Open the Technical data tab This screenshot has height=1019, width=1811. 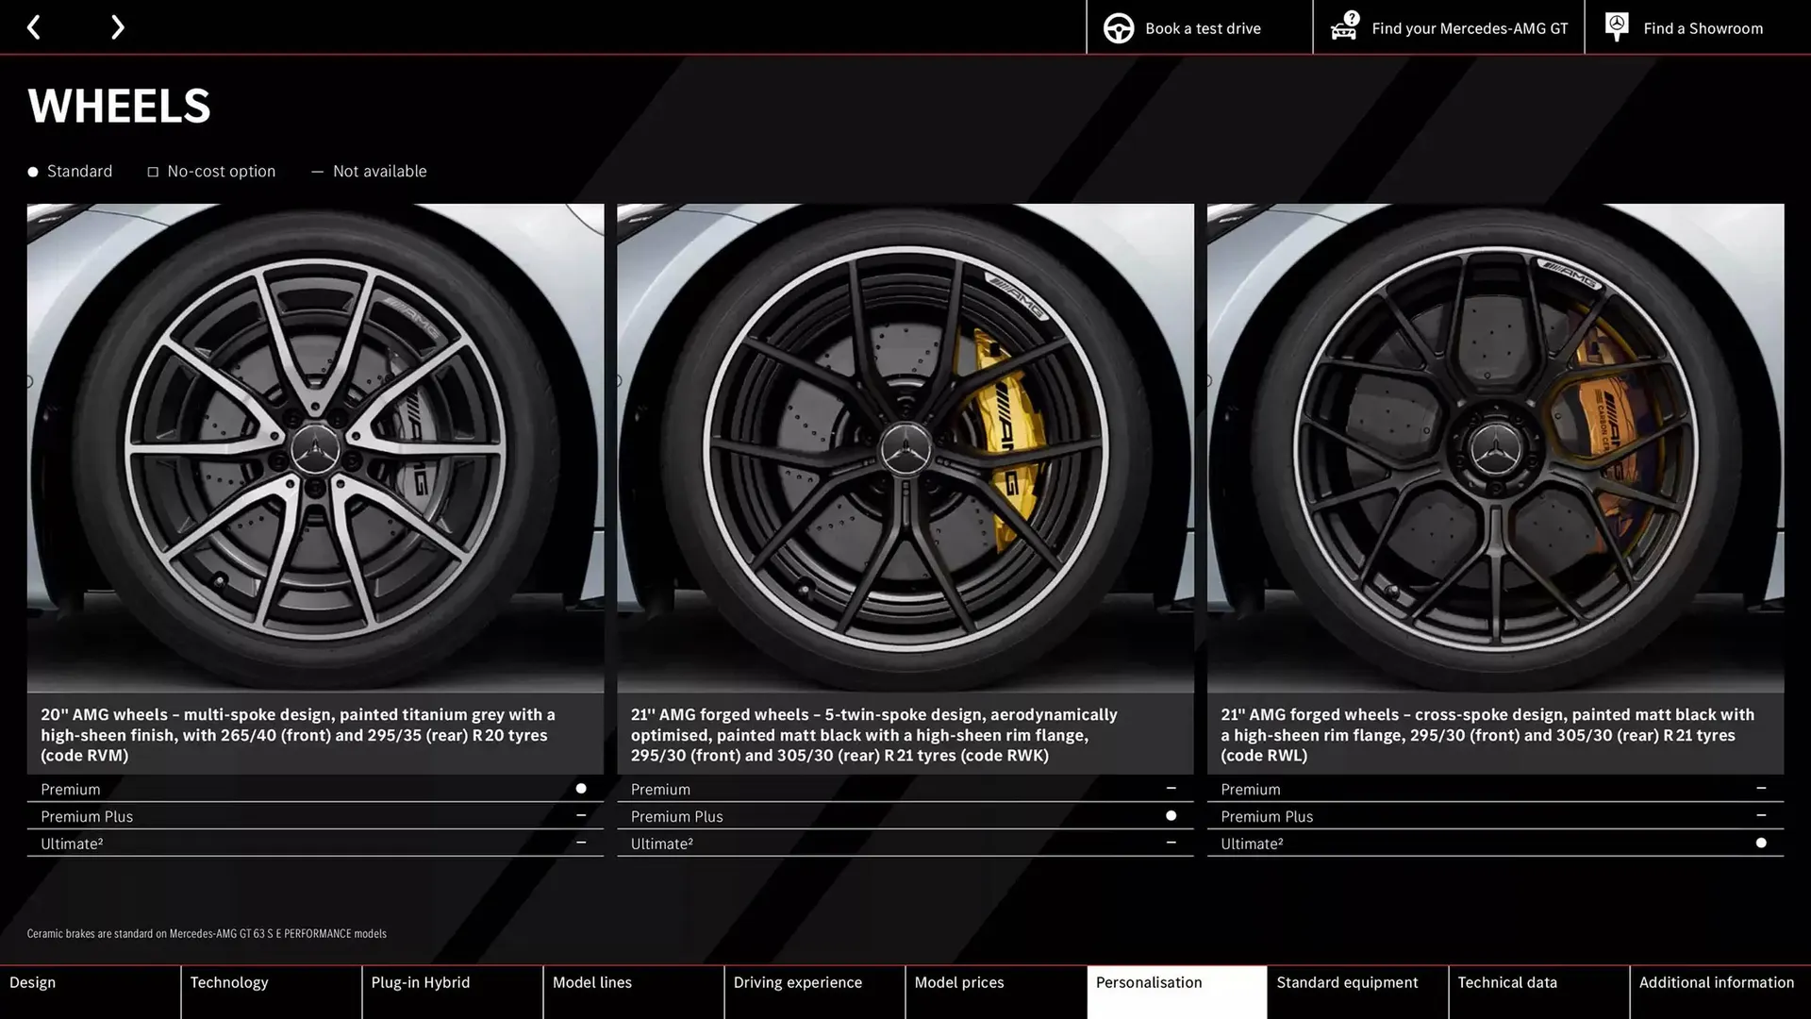(1538, 992)
